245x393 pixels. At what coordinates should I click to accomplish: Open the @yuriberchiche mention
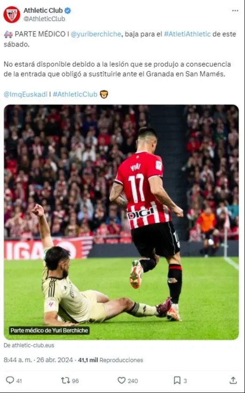(96, 34)
